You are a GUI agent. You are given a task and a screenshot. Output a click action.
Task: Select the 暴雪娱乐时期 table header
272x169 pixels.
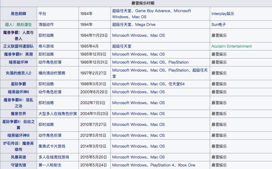pos(143,3)
